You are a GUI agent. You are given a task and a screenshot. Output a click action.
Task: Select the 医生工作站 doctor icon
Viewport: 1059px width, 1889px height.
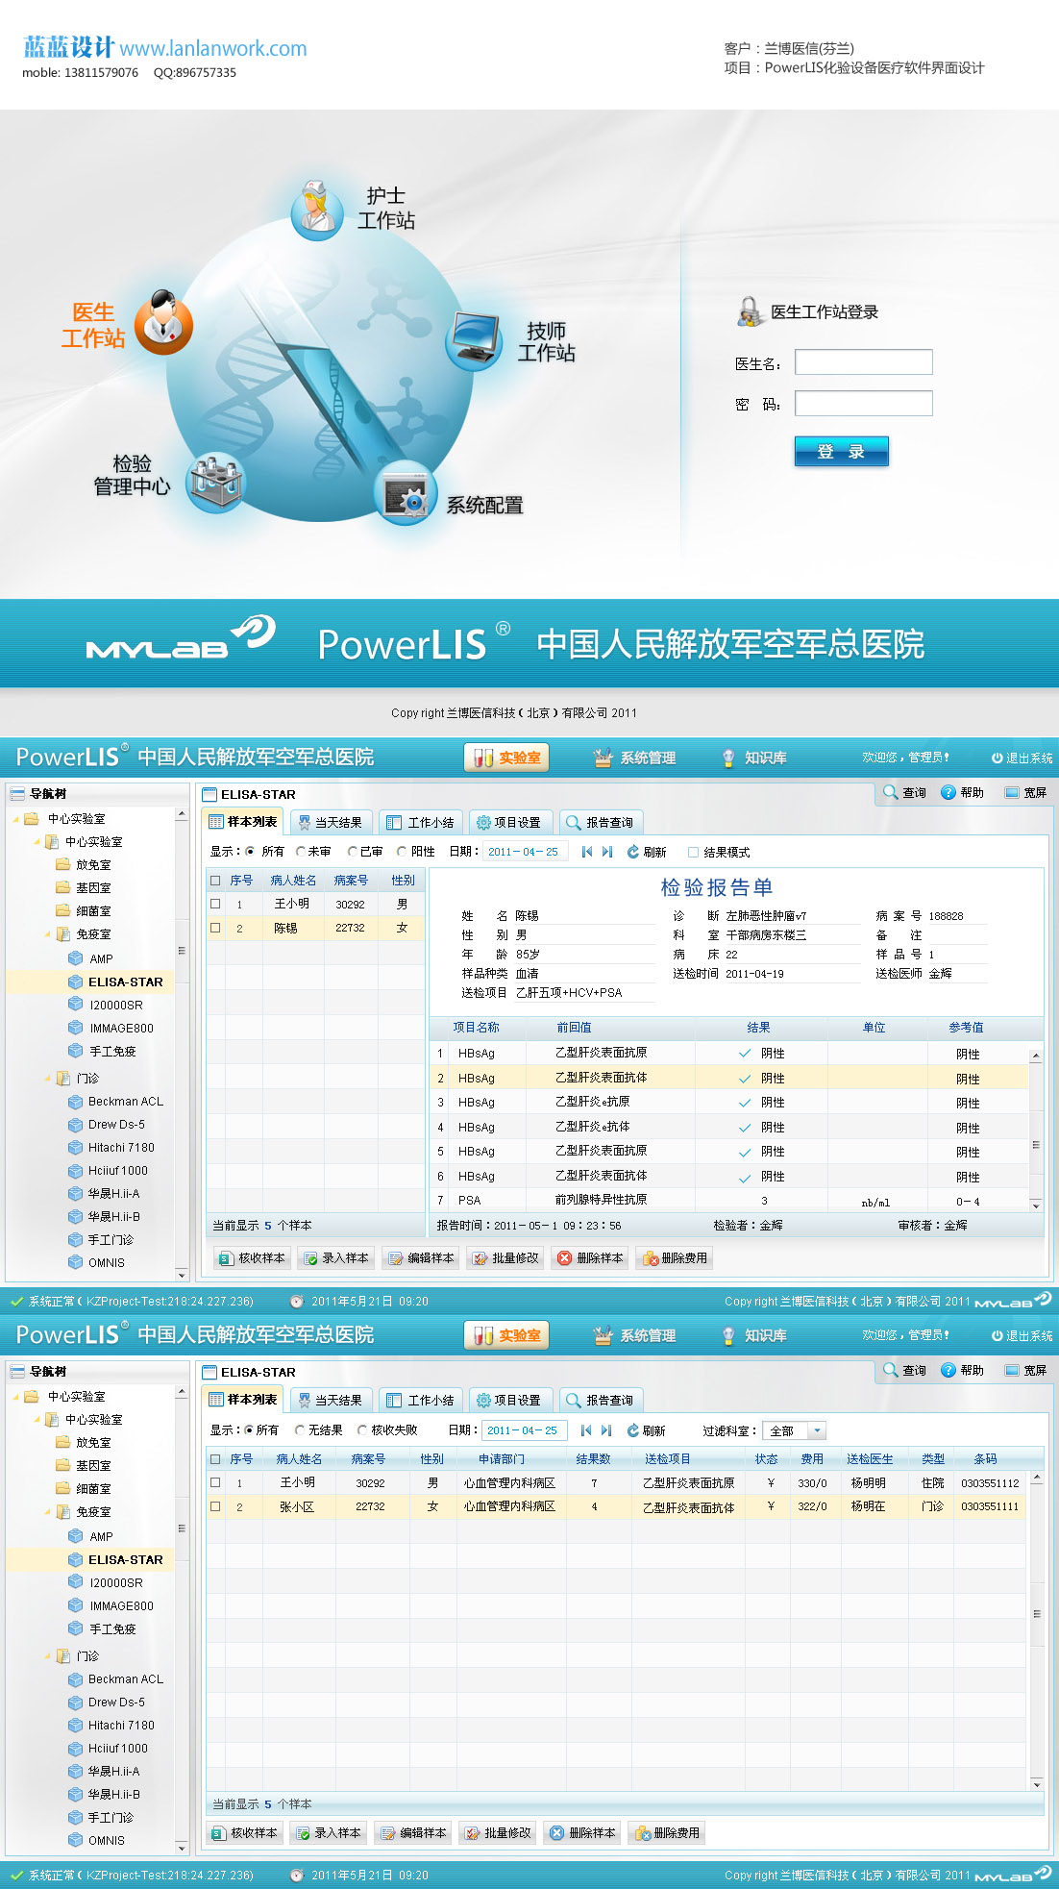click(x=162, y=322)
